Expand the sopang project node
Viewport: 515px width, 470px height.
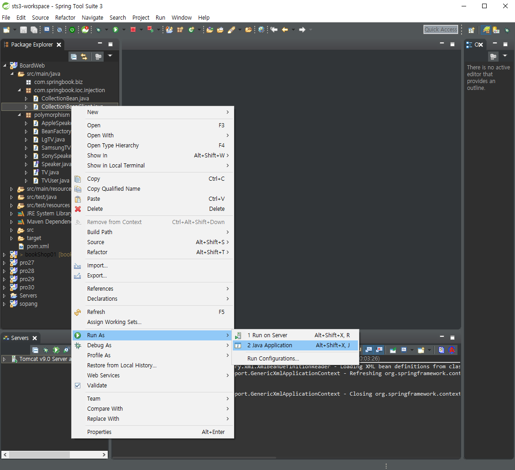[x=4, y=304]
